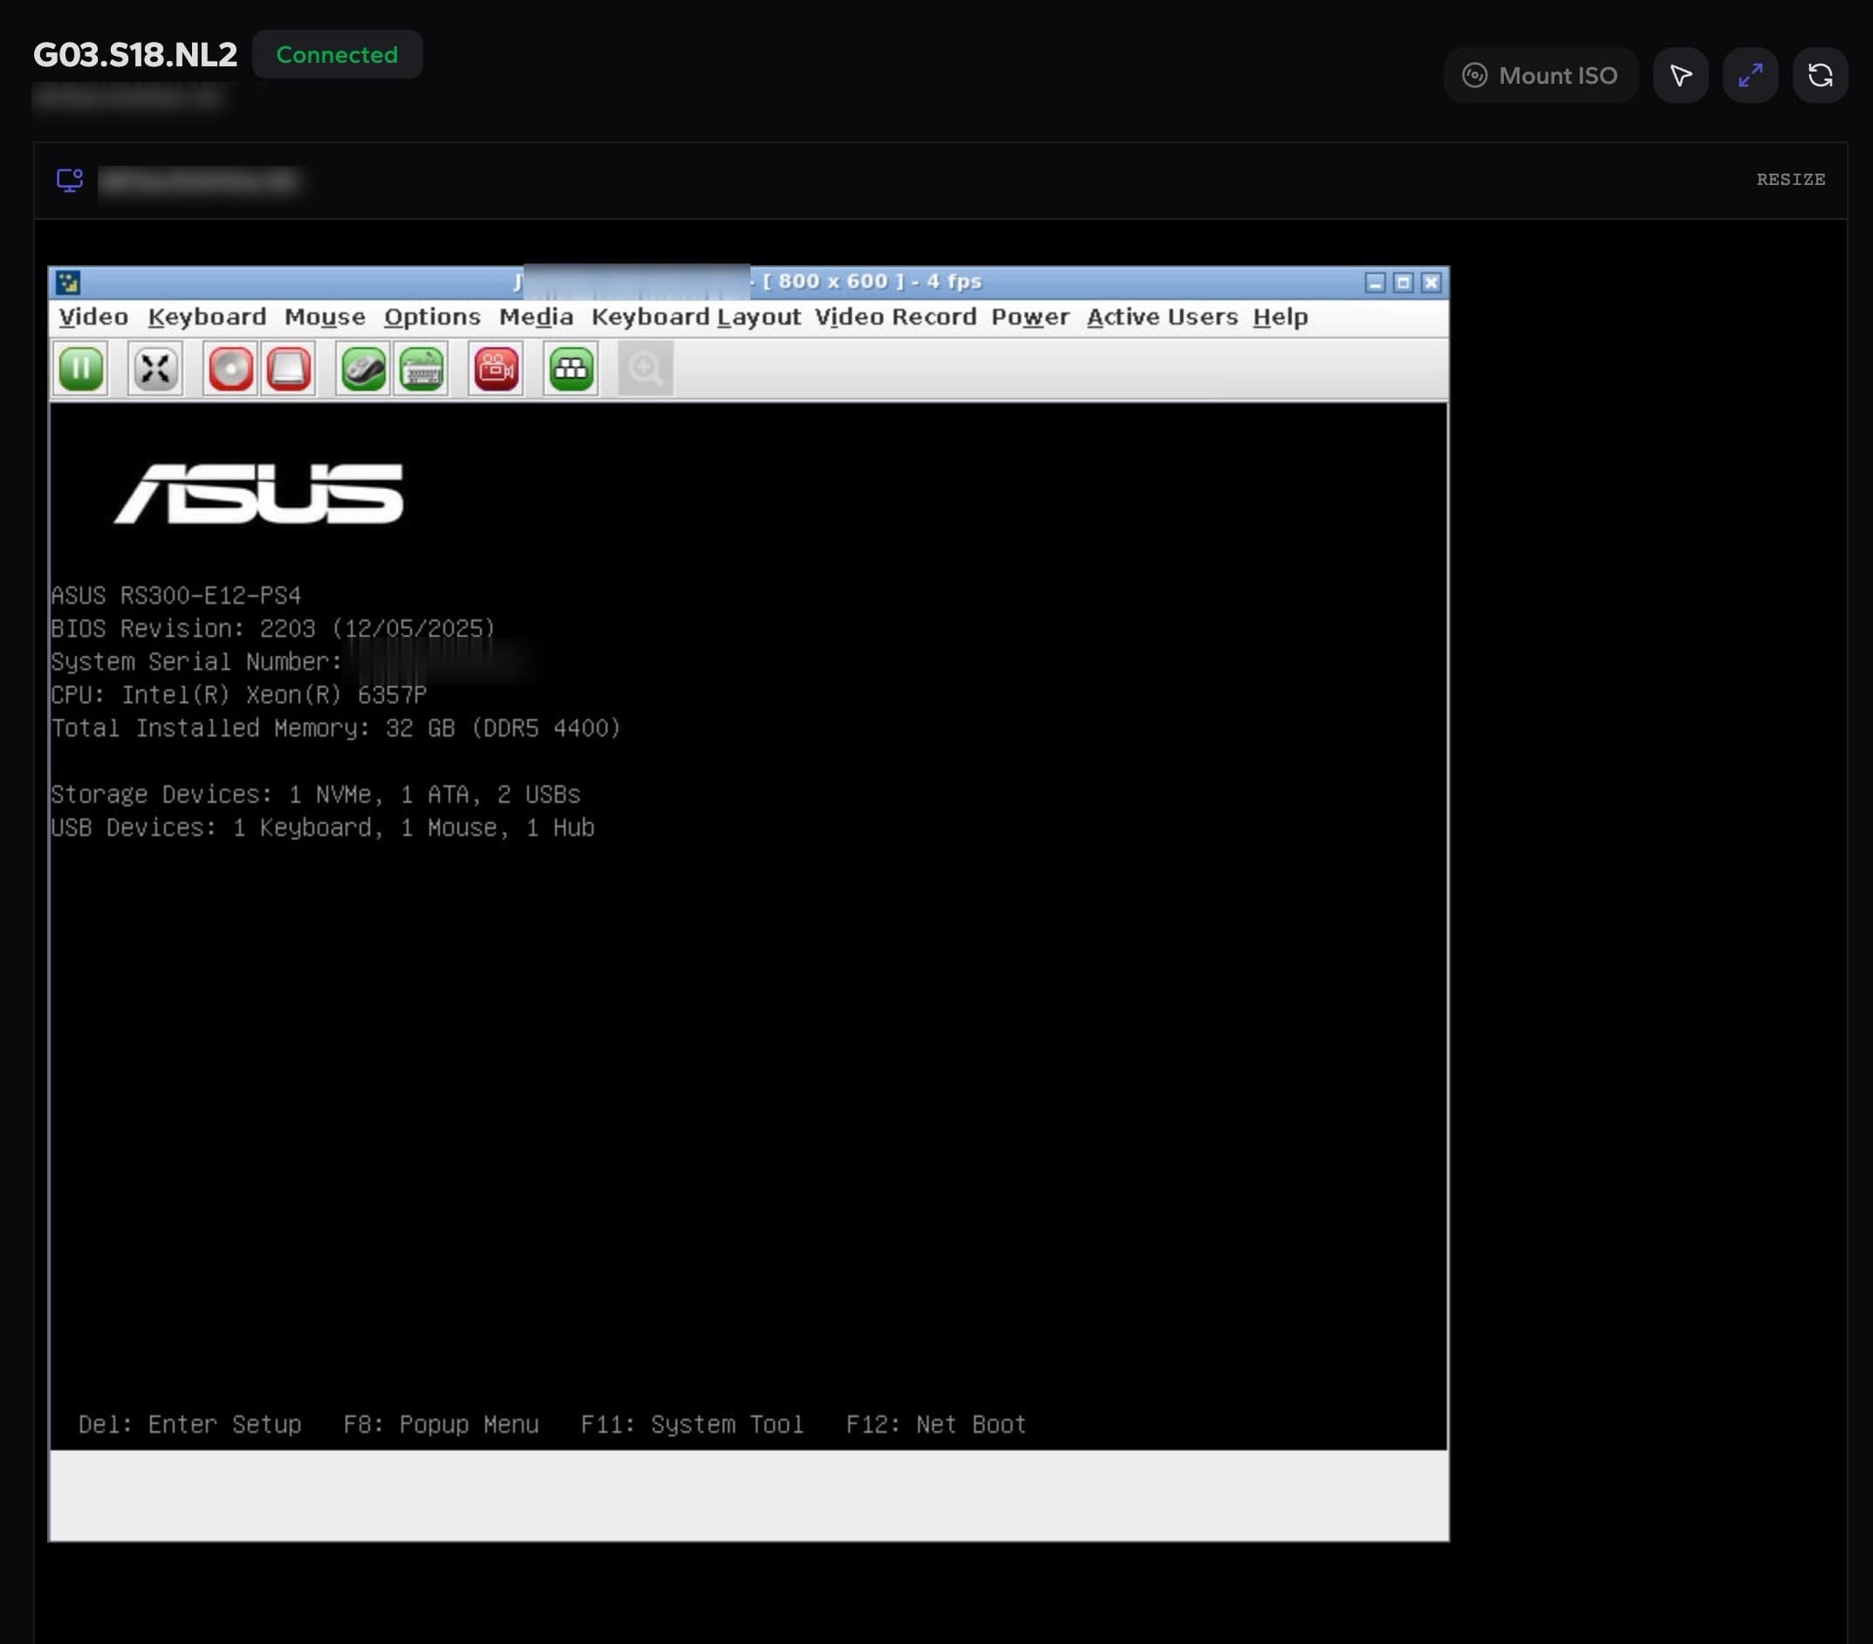1873x1644 pixels.
Task: Expand the console with the diagonal-arrows fullscreen button
Action: (1750, 75)
